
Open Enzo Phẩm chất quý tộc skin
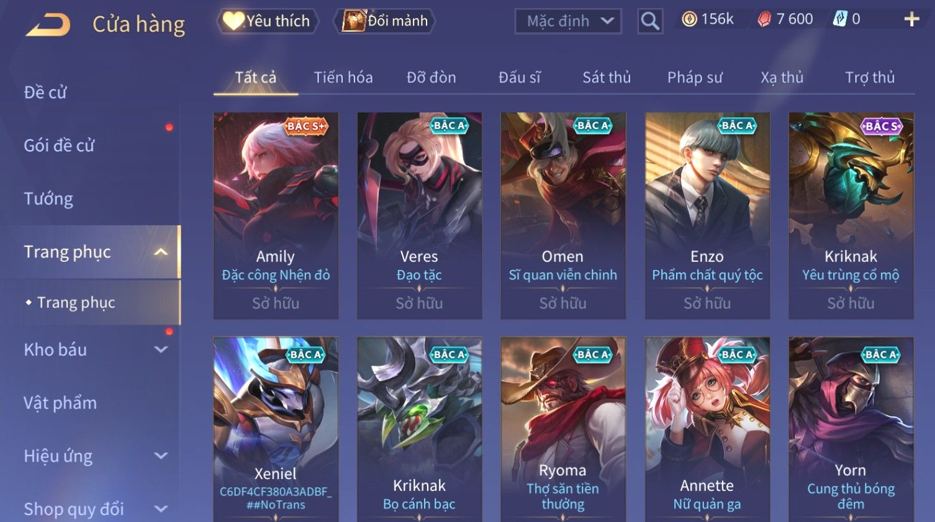click(707, 215)
